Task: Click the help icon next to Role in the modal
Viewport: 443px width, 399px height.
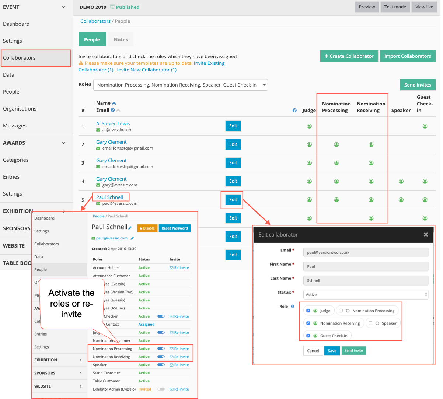Action: point(293,306)
